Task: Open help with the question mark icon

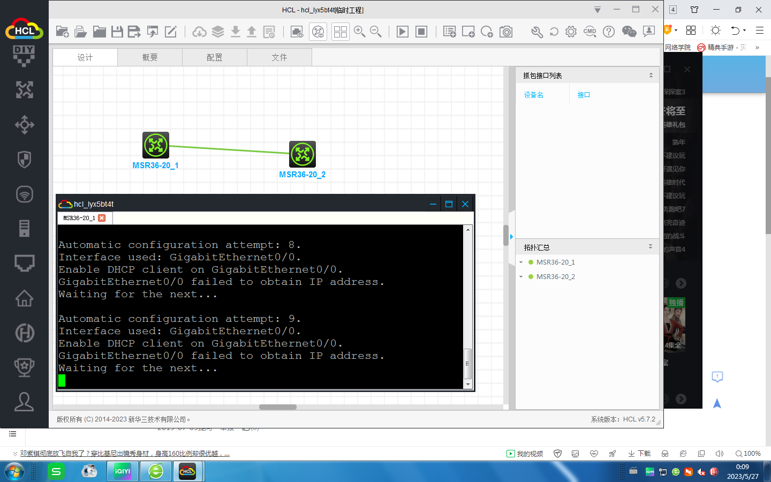Action: tap(609, 32)
